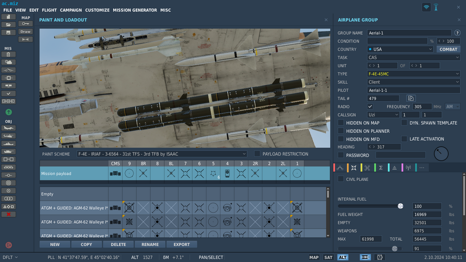Open the Paint Scheme dropdown

coord(161,154)
